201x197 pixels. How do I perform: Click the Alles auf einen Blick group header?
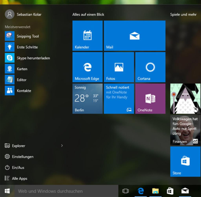pos(88,14)
